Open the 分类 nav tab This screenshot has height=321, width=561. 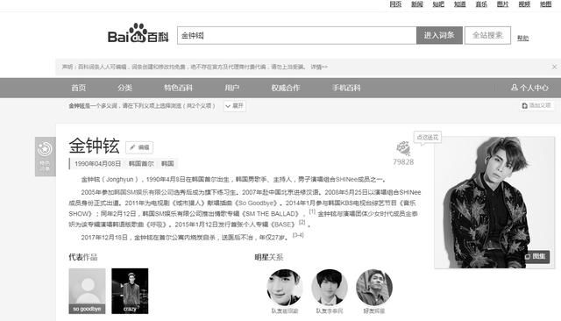[124, 88]
